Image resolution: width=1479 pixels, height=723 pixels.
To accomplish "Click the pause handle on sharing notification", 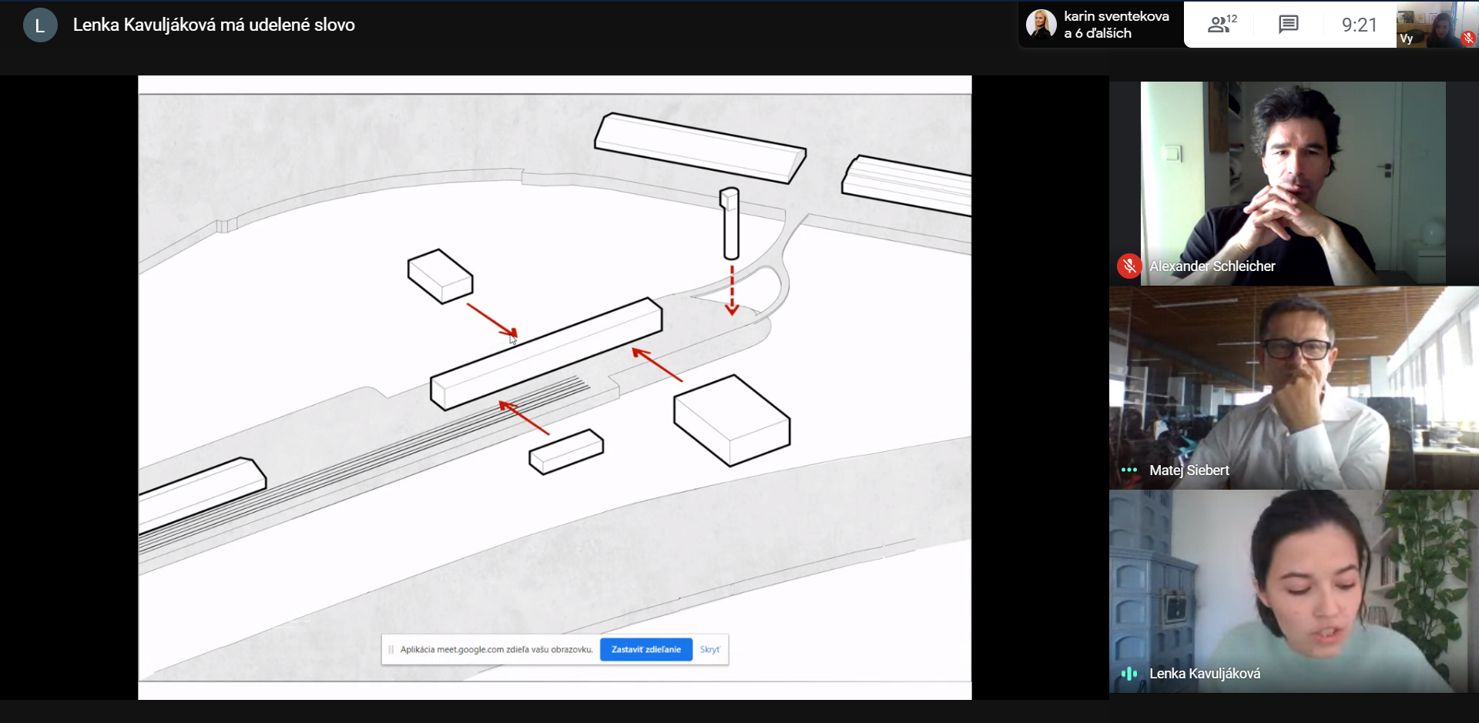I will pos(391,649).
